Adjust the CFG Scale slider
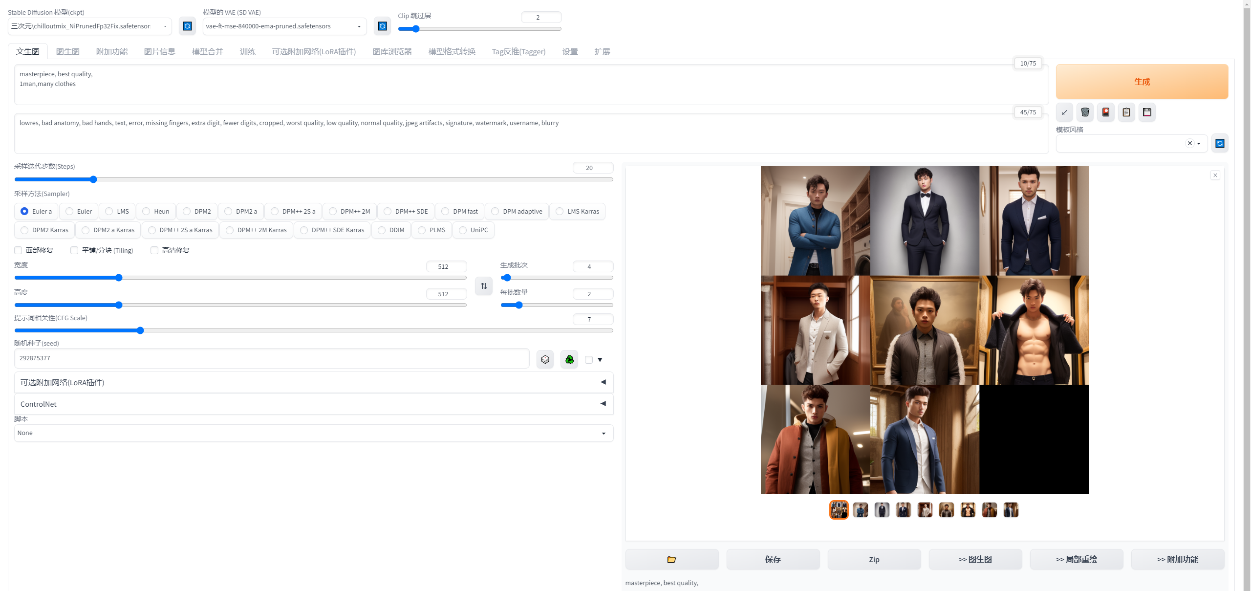The height and width of the screenshot is (591, 1251). (314, 330)
